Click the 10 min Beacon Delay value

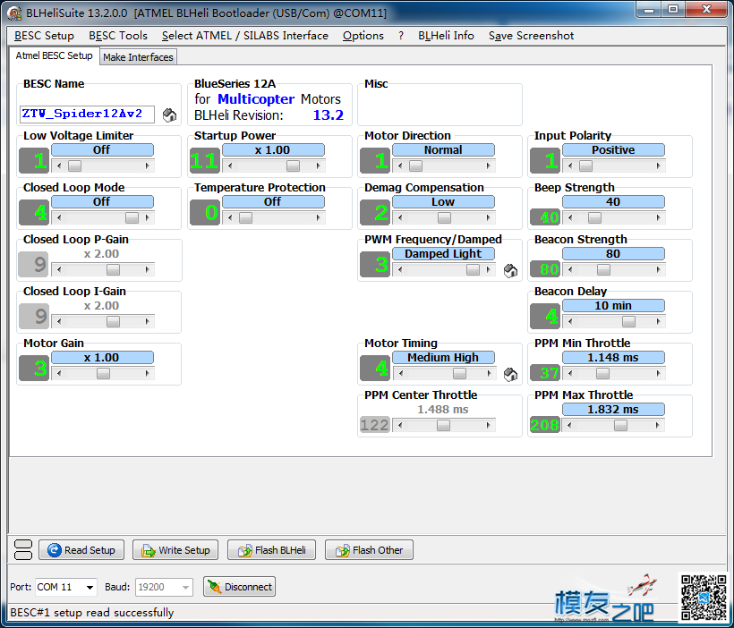613,306
